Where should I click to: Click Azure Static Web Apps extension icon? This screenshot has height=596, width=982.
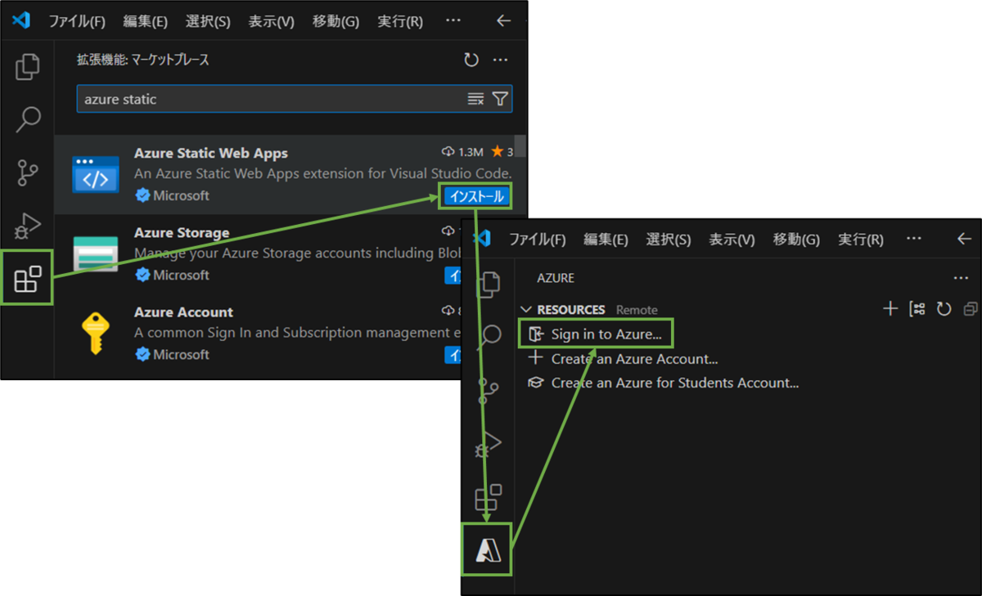[96, 174]
